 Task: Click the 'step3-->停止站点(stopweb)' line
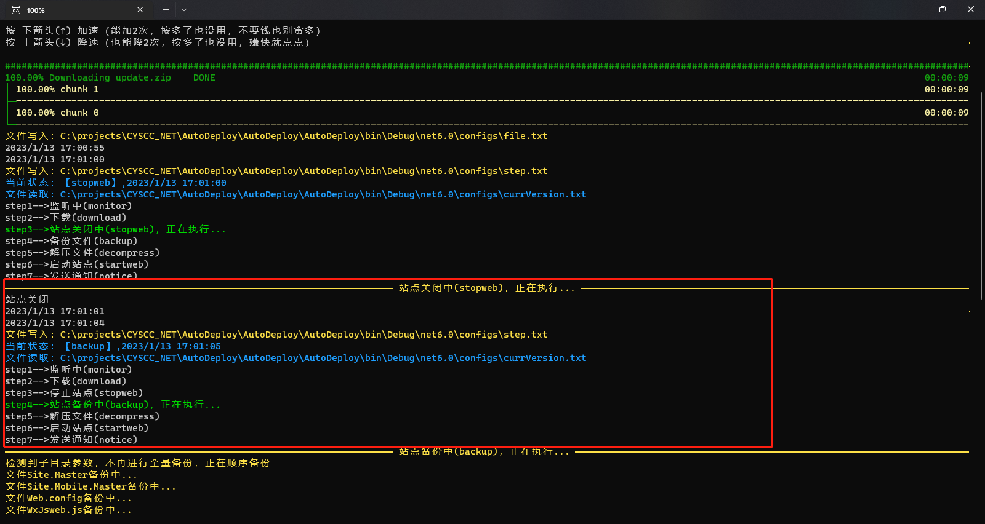tap(74, 393)
